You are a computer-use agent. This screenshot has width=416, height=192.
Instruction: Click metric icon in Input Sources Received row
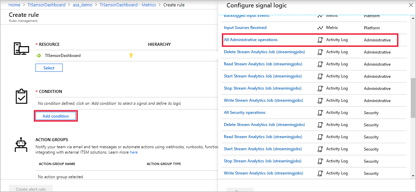[320, 28]
